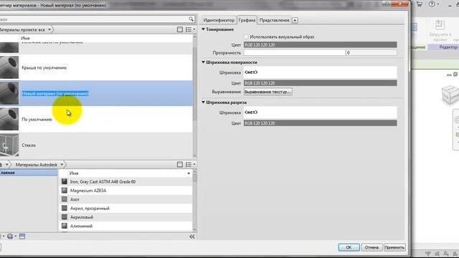
Task: Select 'Акрил, прозрачный' library material
Action: (126, 209)
